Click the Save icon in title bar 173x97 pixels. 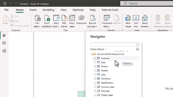(5, 4)
